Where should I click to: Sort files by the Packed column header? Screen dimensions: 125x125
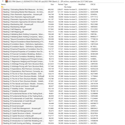tap(61, 4)
